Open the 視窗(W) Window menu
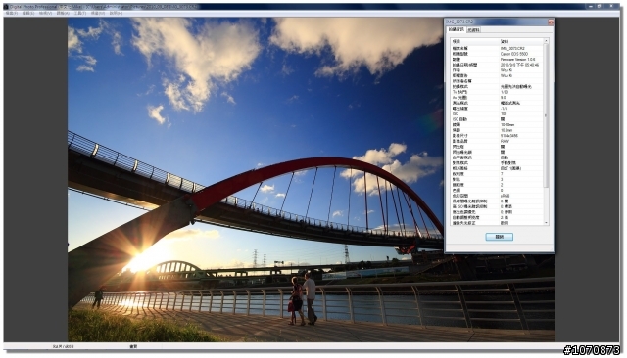This screenshot has width=627, height=358. point(98,13)
